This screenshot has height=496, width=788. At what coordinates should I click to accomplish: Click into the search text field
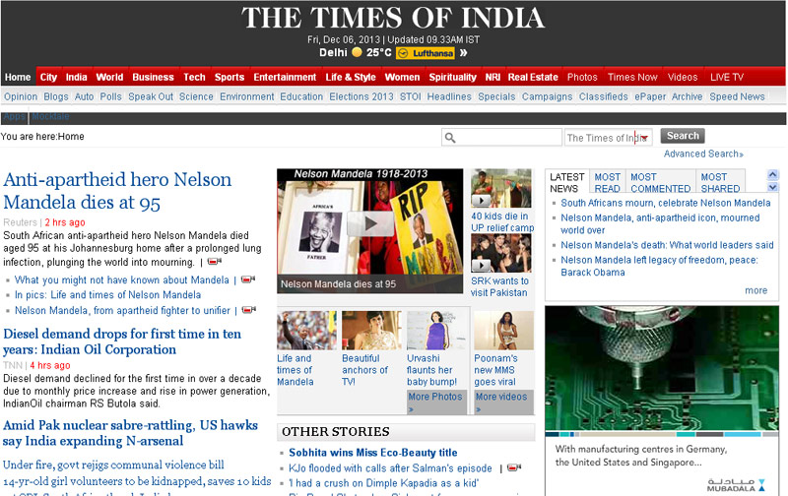point(501,138)
